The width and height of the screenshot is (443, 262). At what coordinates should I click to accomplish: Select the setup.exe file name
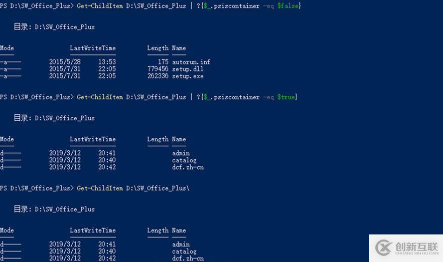188,76
